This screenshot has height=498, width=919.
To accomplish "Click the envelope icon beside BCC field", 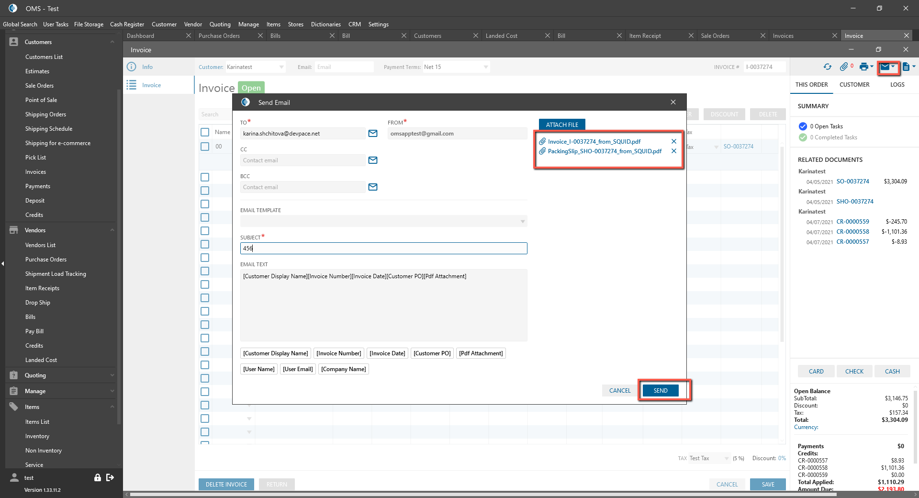I will tap(373, 187).
